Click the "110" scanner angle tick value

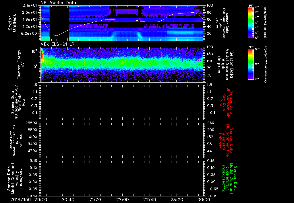click(210, 61)
